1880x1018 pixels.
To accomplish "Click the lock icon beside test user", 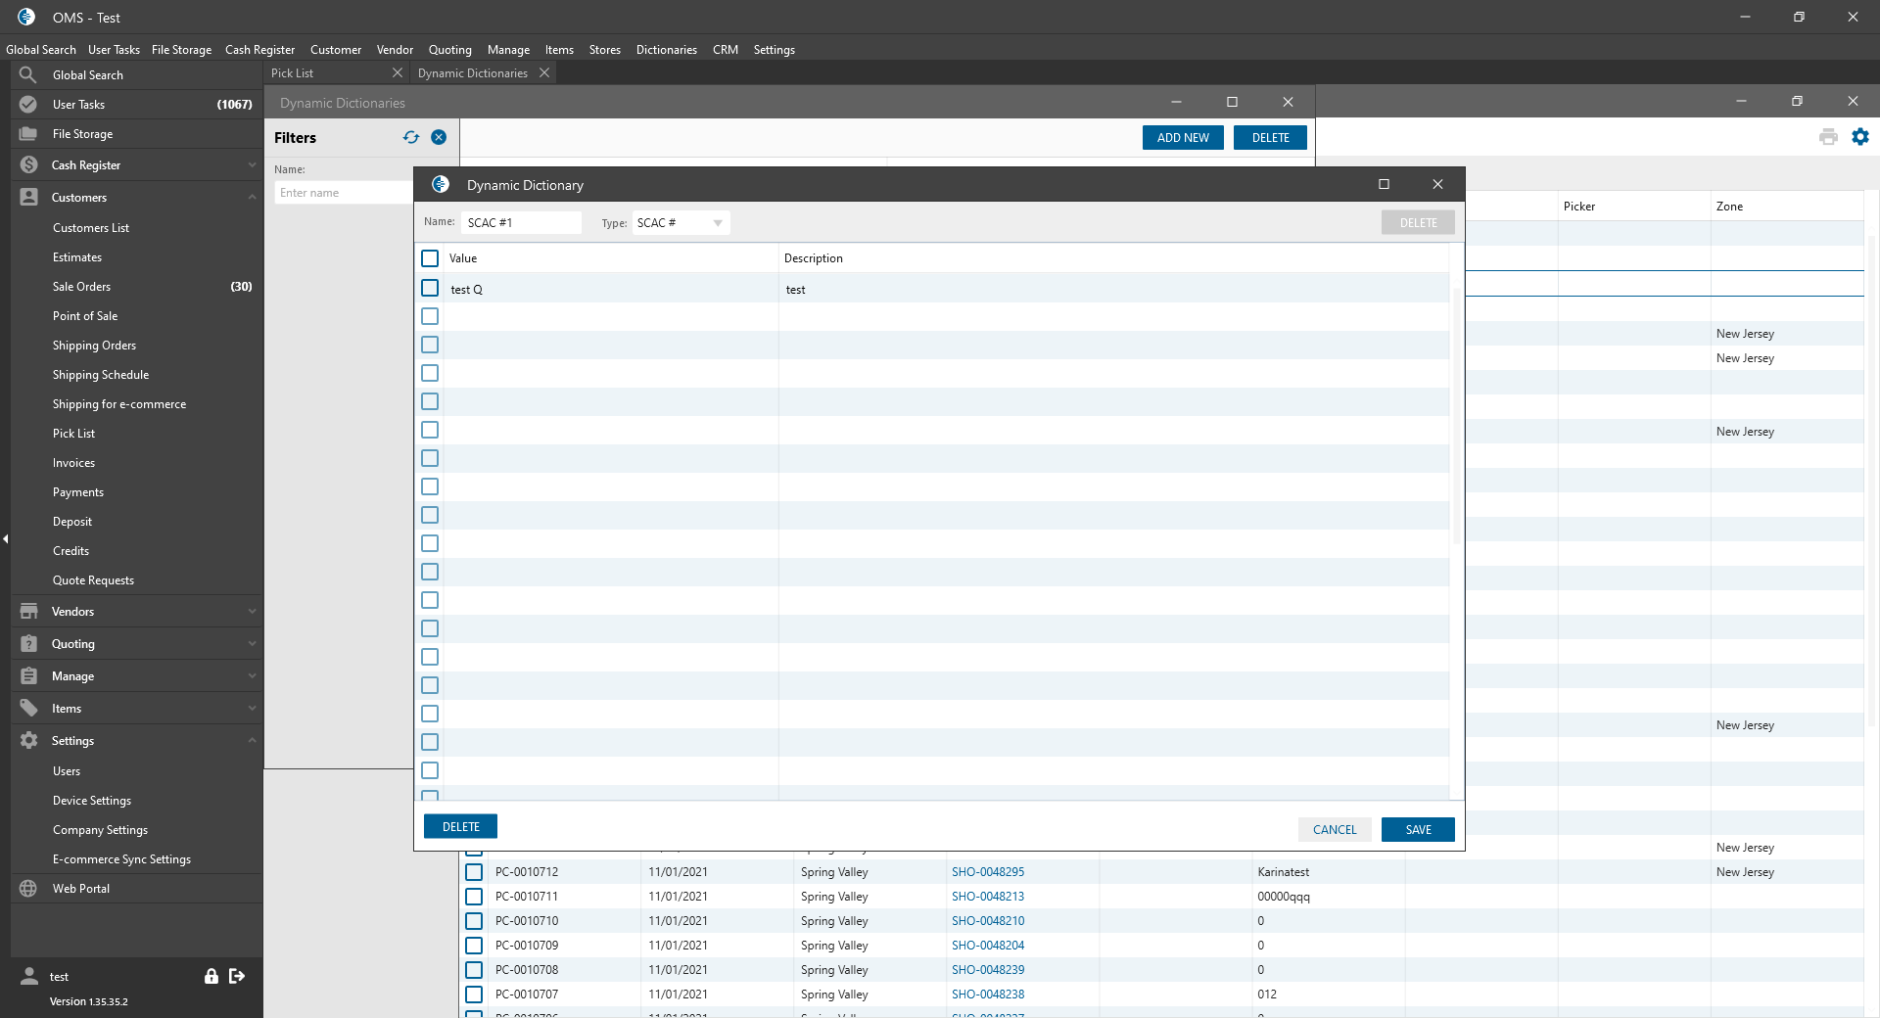I will pos(211,976).
